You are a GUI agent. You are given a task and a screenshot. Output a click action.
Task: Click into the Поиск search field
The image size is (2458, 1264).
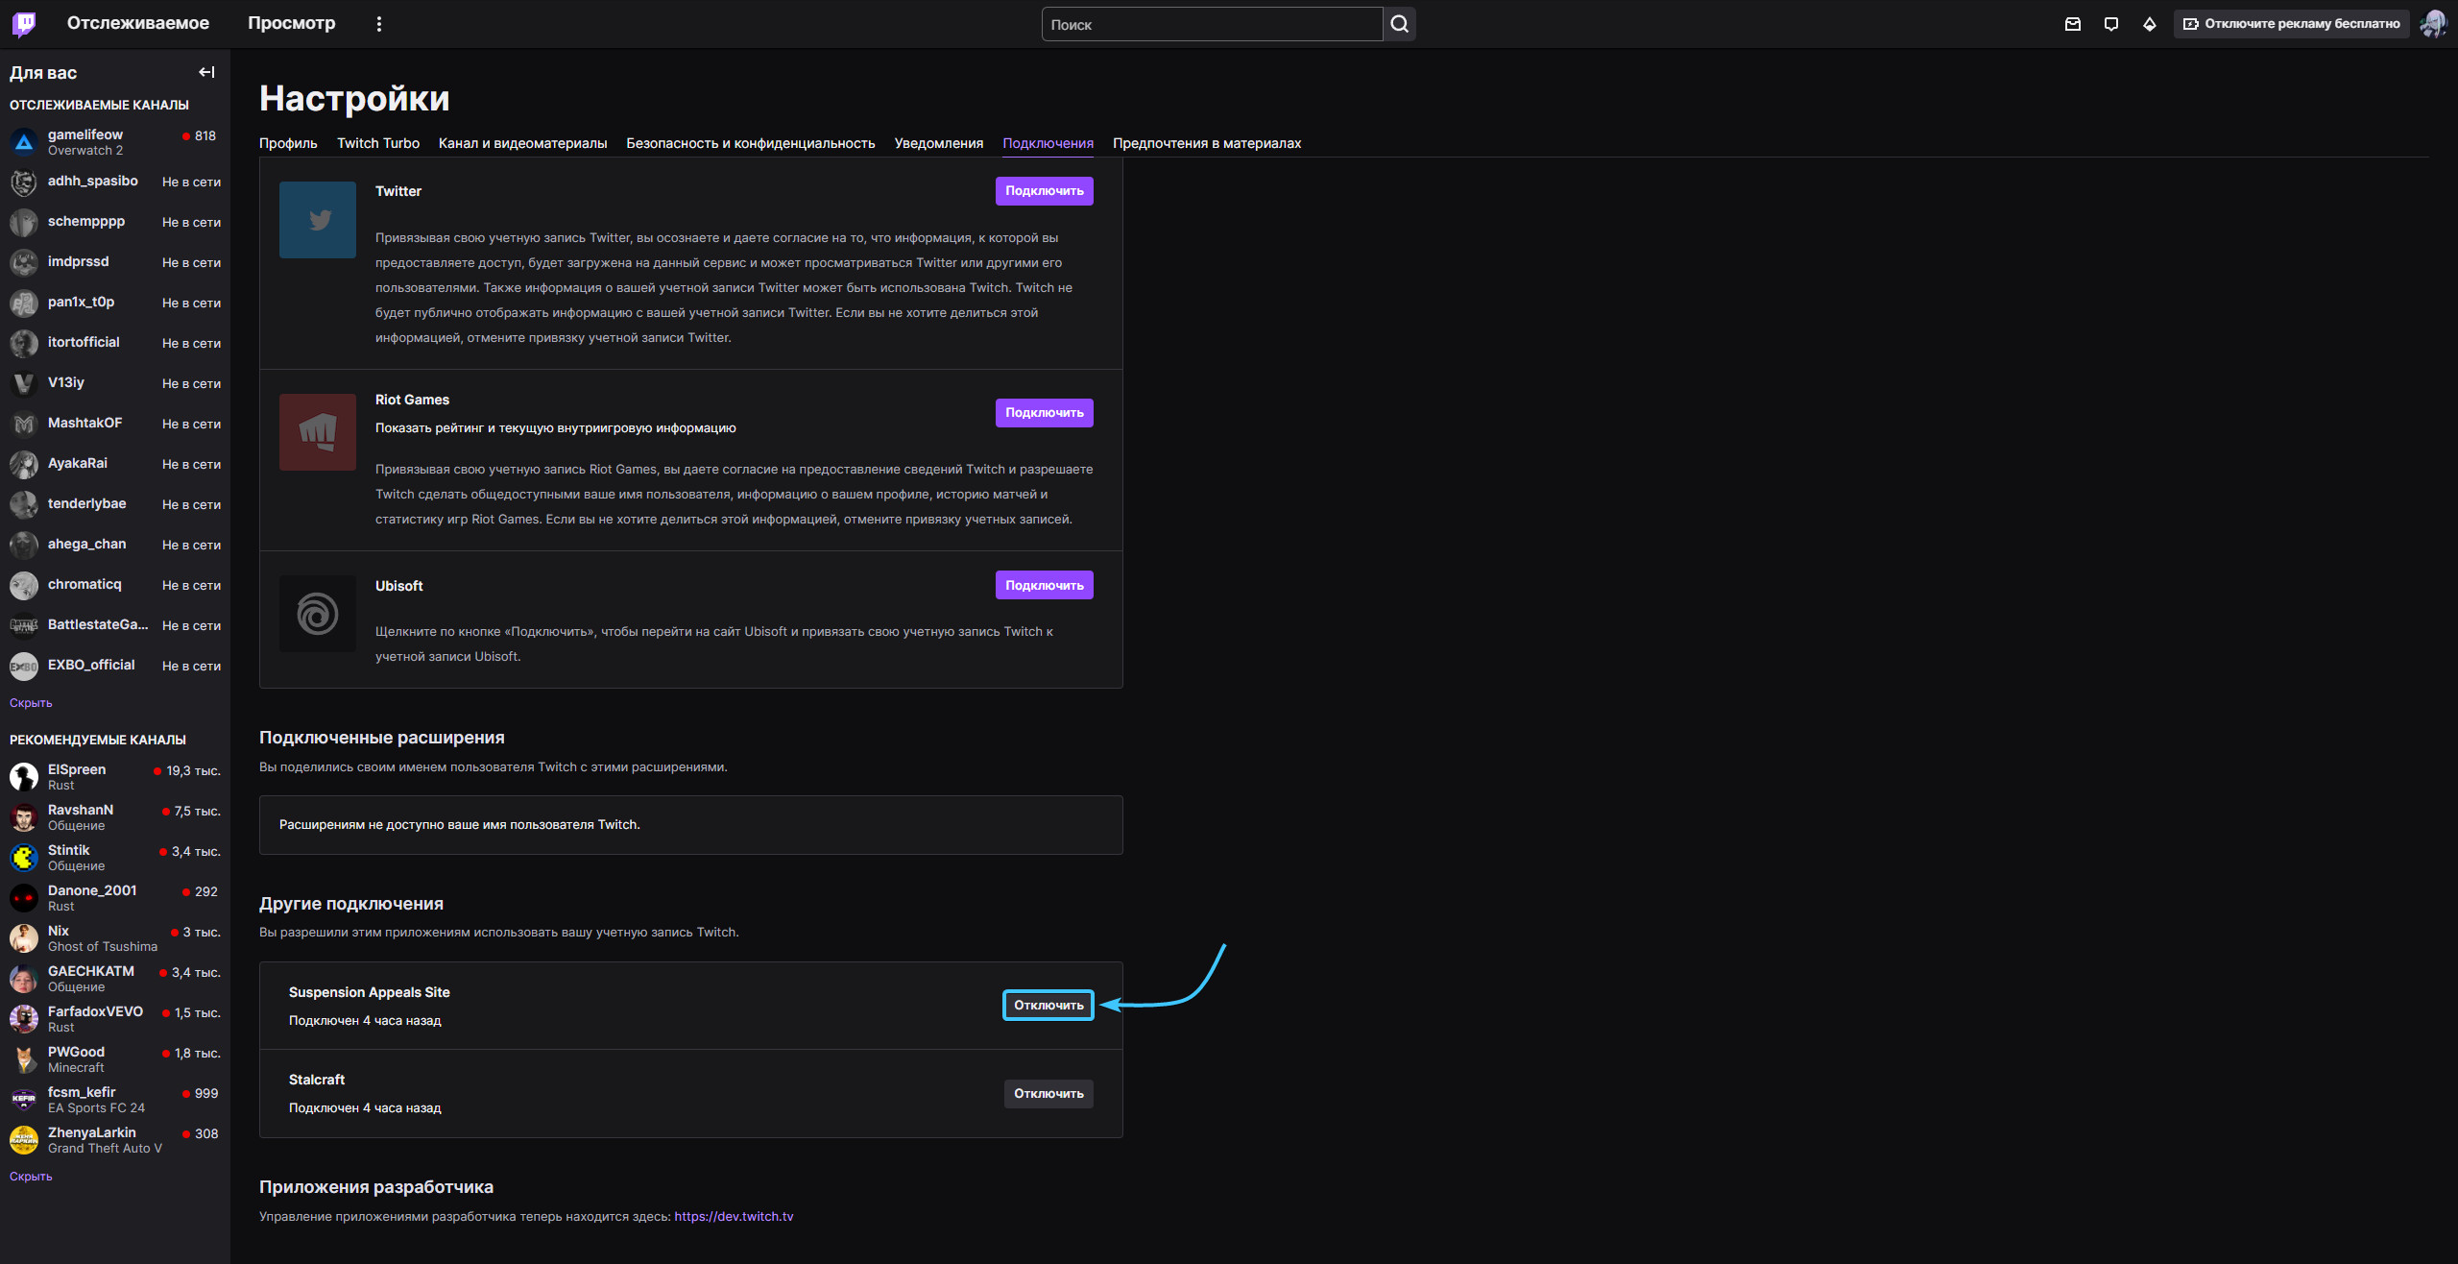click(x=1212, y=24)
